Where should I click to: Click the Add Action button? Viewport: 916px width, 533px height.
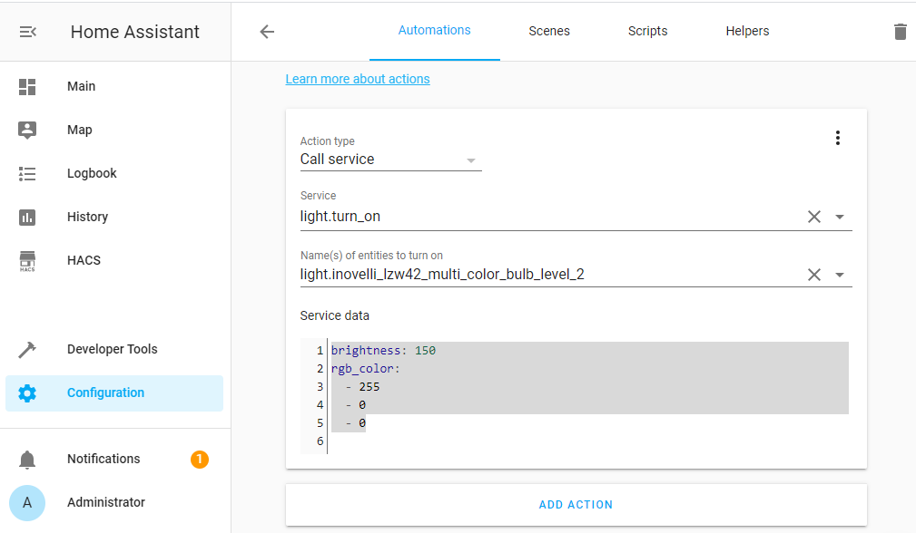[576, 505]
